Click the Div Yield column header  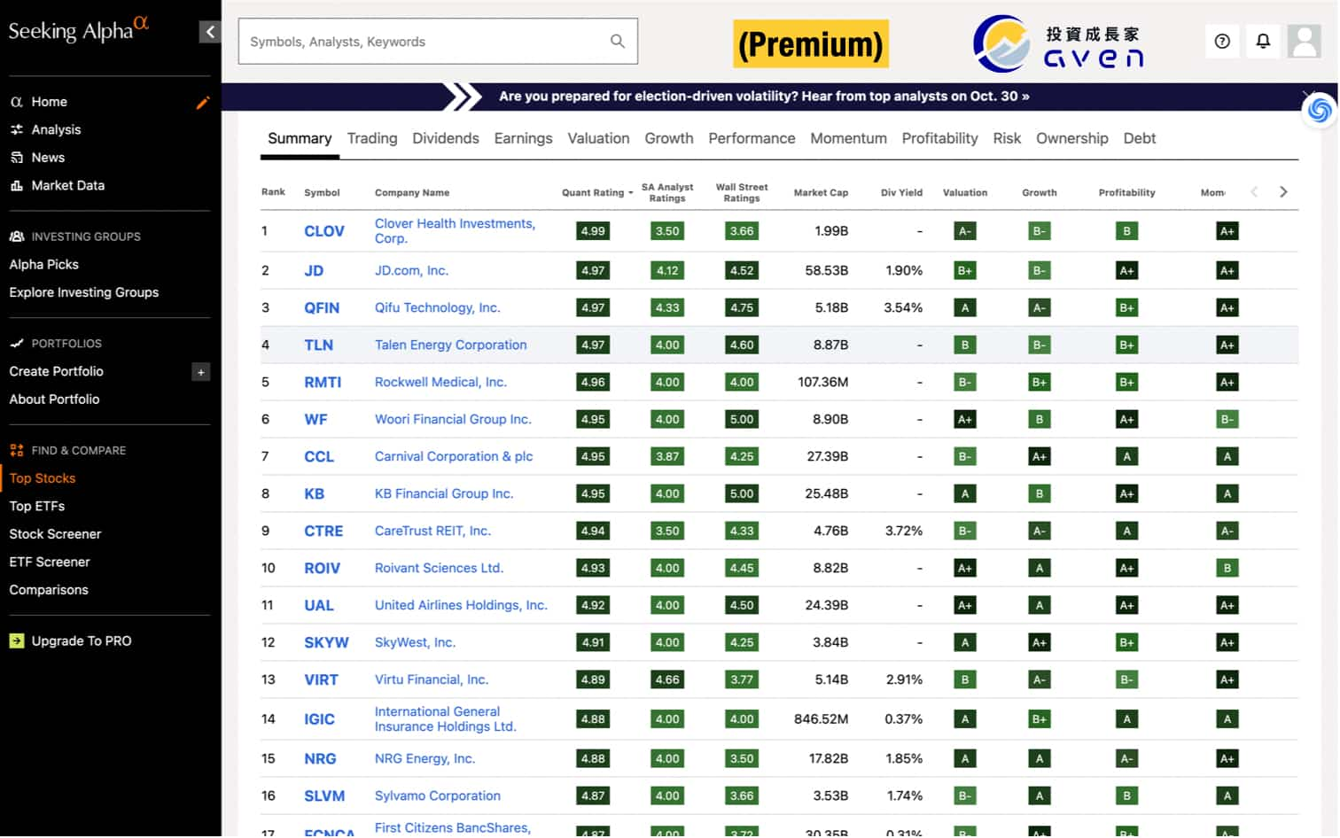point(901,193)
